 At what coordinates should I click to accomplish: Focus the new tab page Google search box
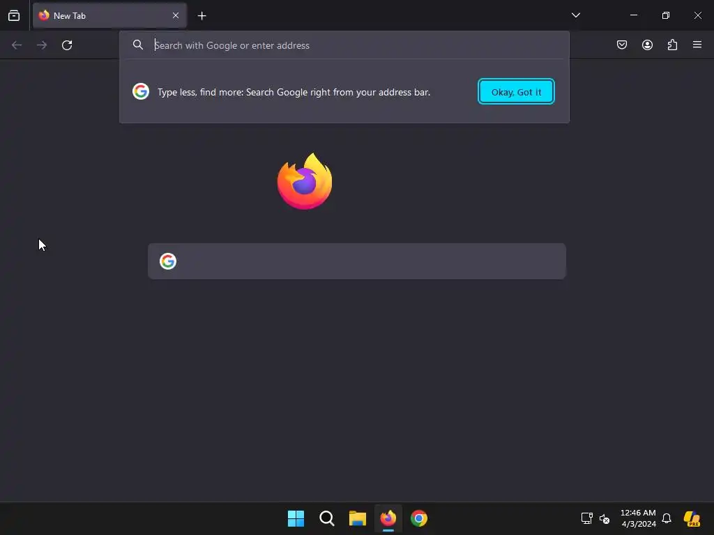click(x=356, y=261)
